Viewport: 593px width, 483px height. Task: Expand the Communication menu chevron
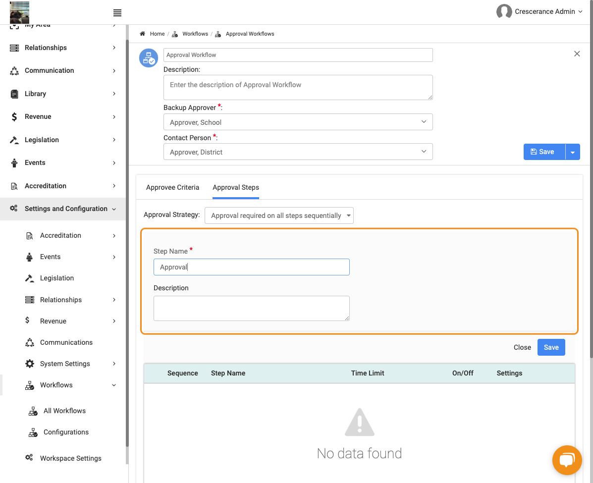(114, 71)
